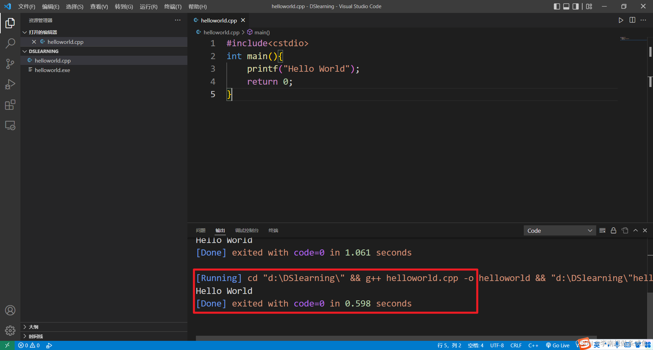Open the View menu
The width and height of the screenshot is (653, 350).
click(x=99, y=6)
